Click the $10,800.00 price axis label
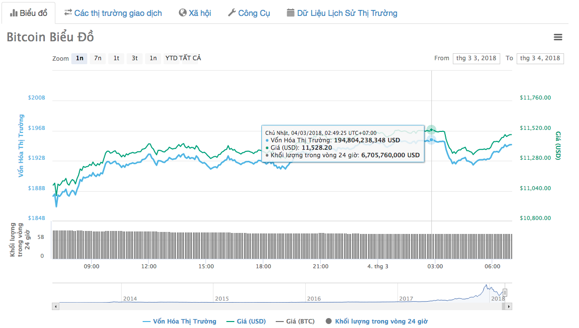579x328 pixels. [x=535, y=218]
